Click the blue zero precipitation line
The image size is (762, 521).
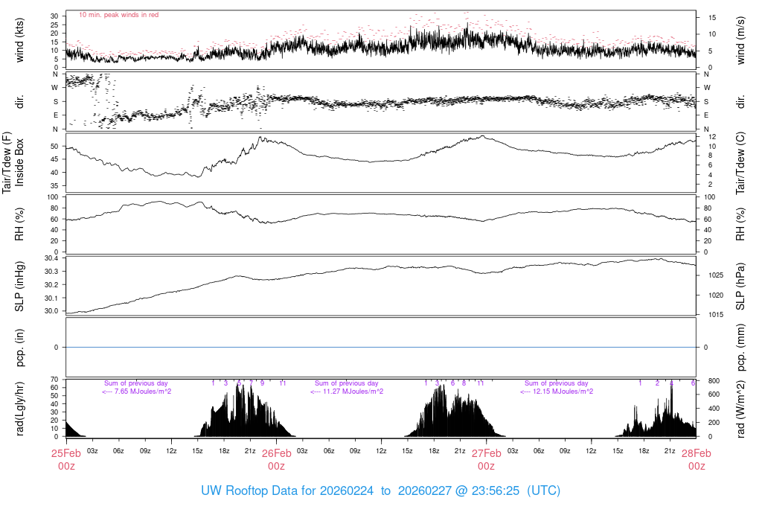(381, 347)
